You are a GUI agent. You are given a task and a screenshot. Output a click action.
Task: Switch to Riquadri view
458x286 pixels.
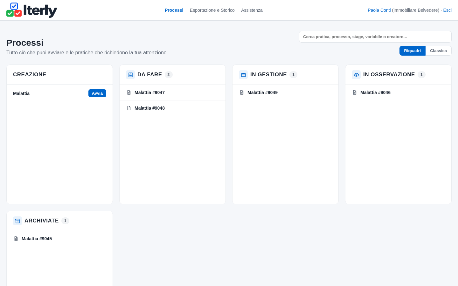tap(412, 51)
